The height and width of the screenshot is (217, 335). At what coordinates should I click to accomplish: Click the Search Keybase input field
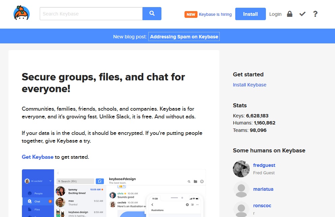click(91, 14)
